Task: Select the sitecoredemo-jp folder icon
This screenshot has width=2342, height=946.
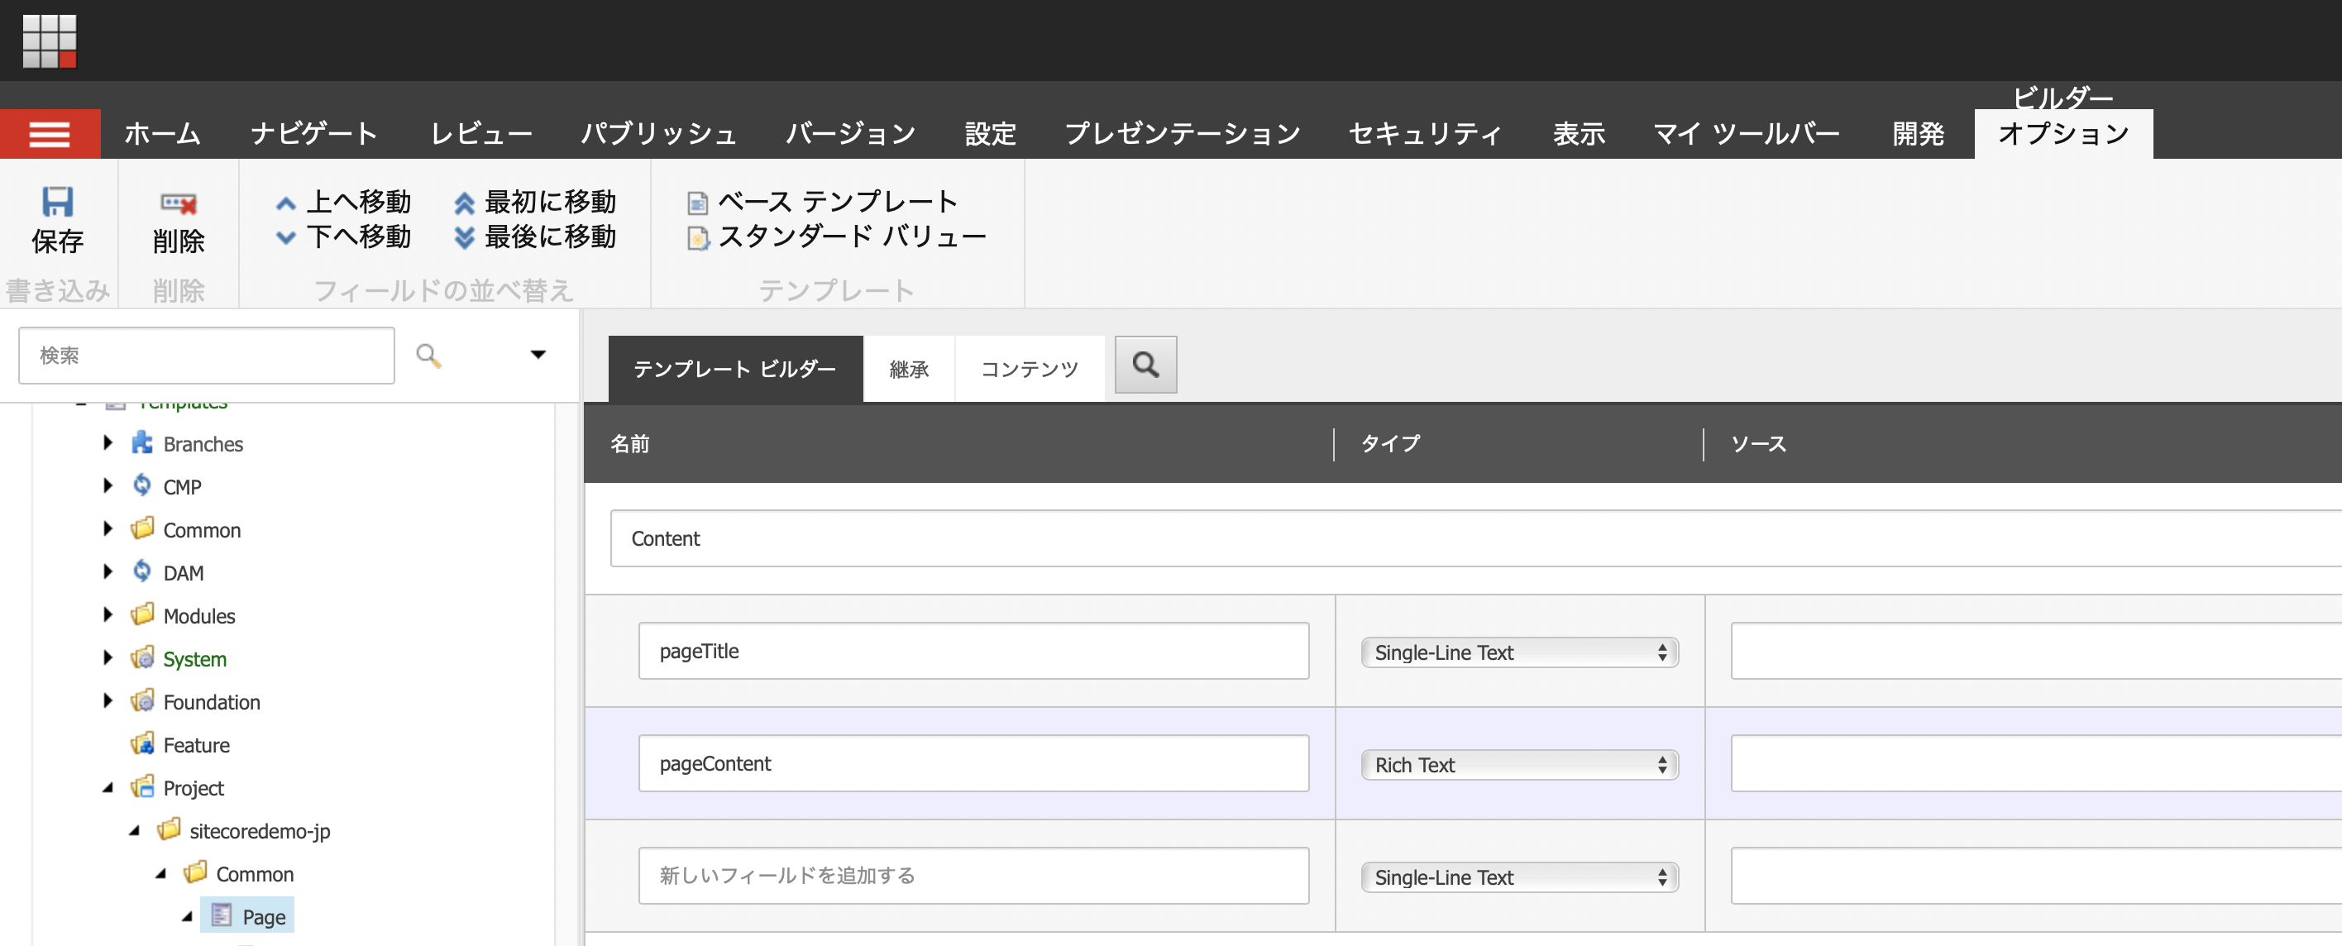Action: click(168, 829)
